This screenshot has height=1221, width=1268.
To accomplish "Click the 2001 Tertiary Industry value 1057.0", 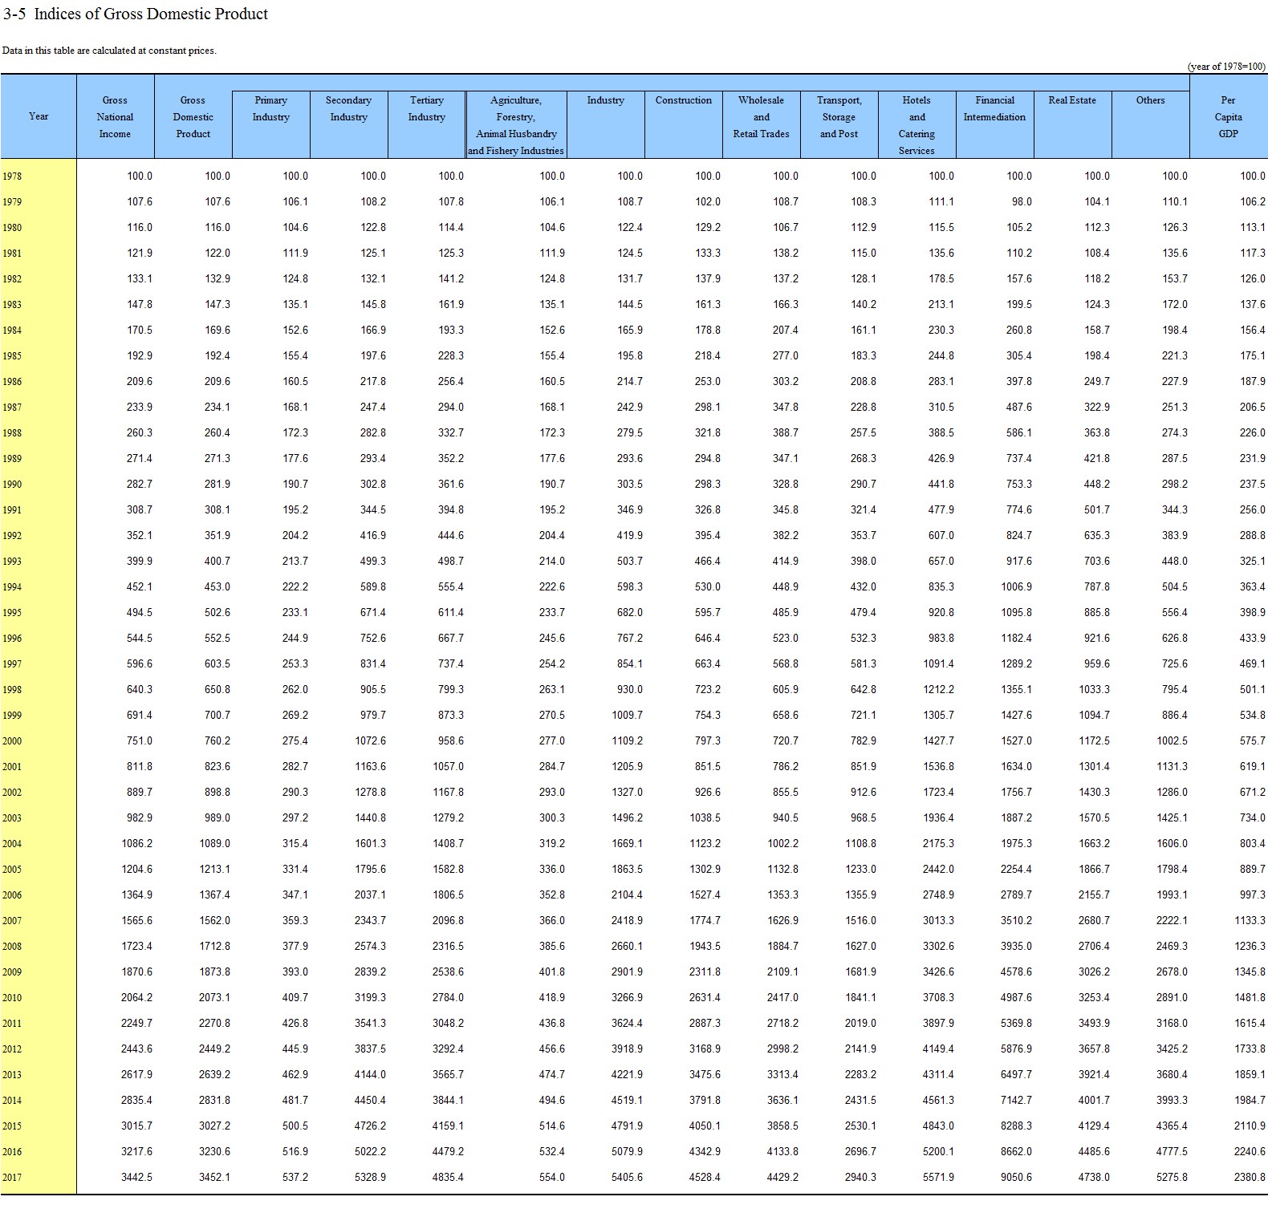I will point(448,766).
